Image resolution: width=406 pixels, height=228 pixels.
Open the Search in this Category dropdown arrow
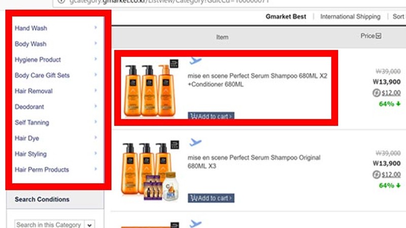[x=90, y=225]
